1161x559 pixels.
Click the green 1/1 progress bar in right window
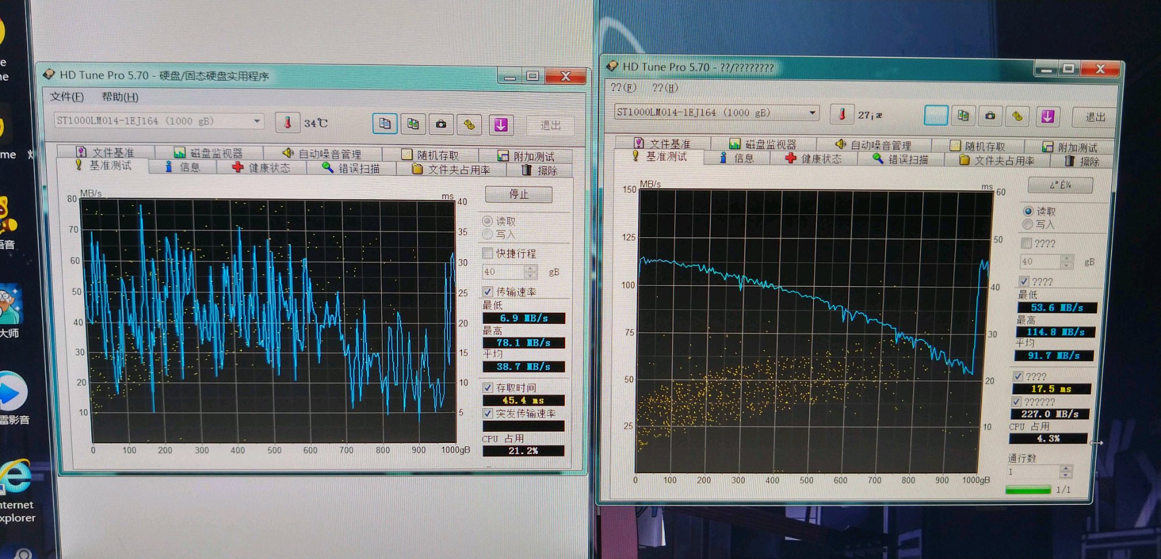[x=1028, y=490]
